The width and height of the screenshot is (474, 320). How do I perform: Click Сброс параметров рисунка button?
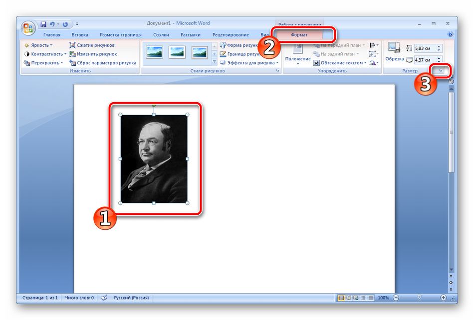[x=103, y=63]
